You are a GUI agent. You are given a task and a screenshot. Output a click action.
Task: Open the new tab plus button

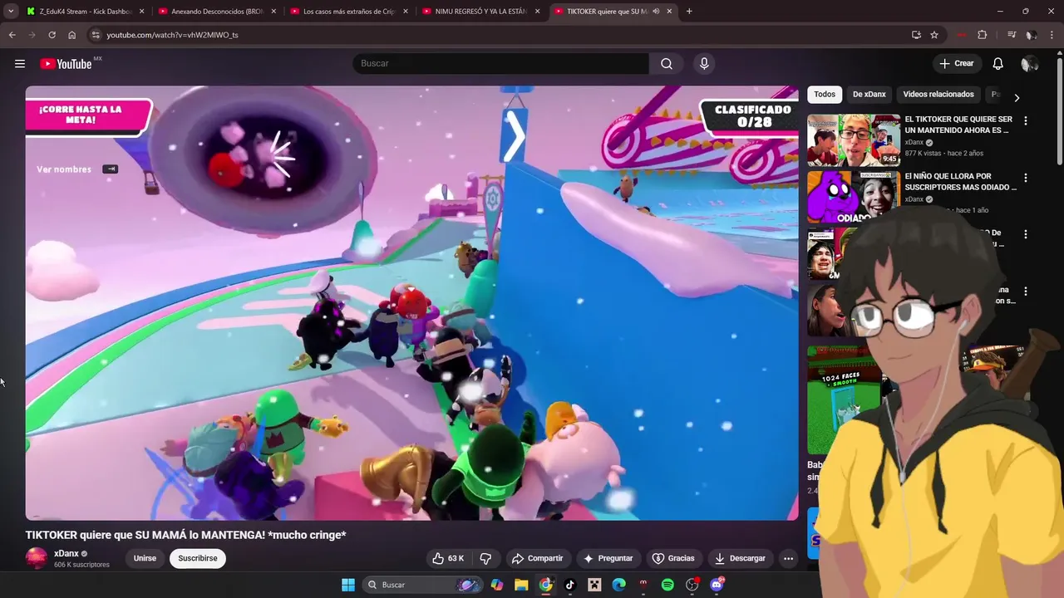pos(689,12)
